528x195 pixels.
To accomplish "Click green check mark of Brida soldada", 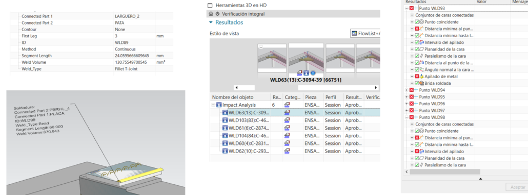I will [x=417, y=83].
